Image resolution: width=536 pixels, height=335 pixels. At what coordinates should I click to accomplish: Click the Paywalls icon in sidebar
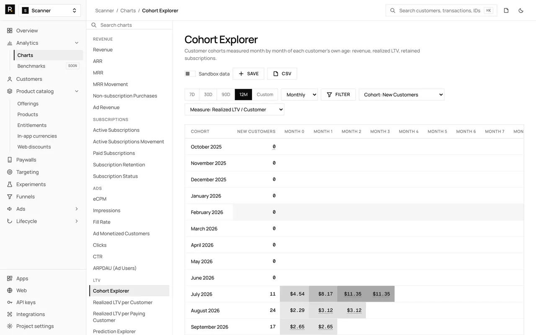point(10,160)
